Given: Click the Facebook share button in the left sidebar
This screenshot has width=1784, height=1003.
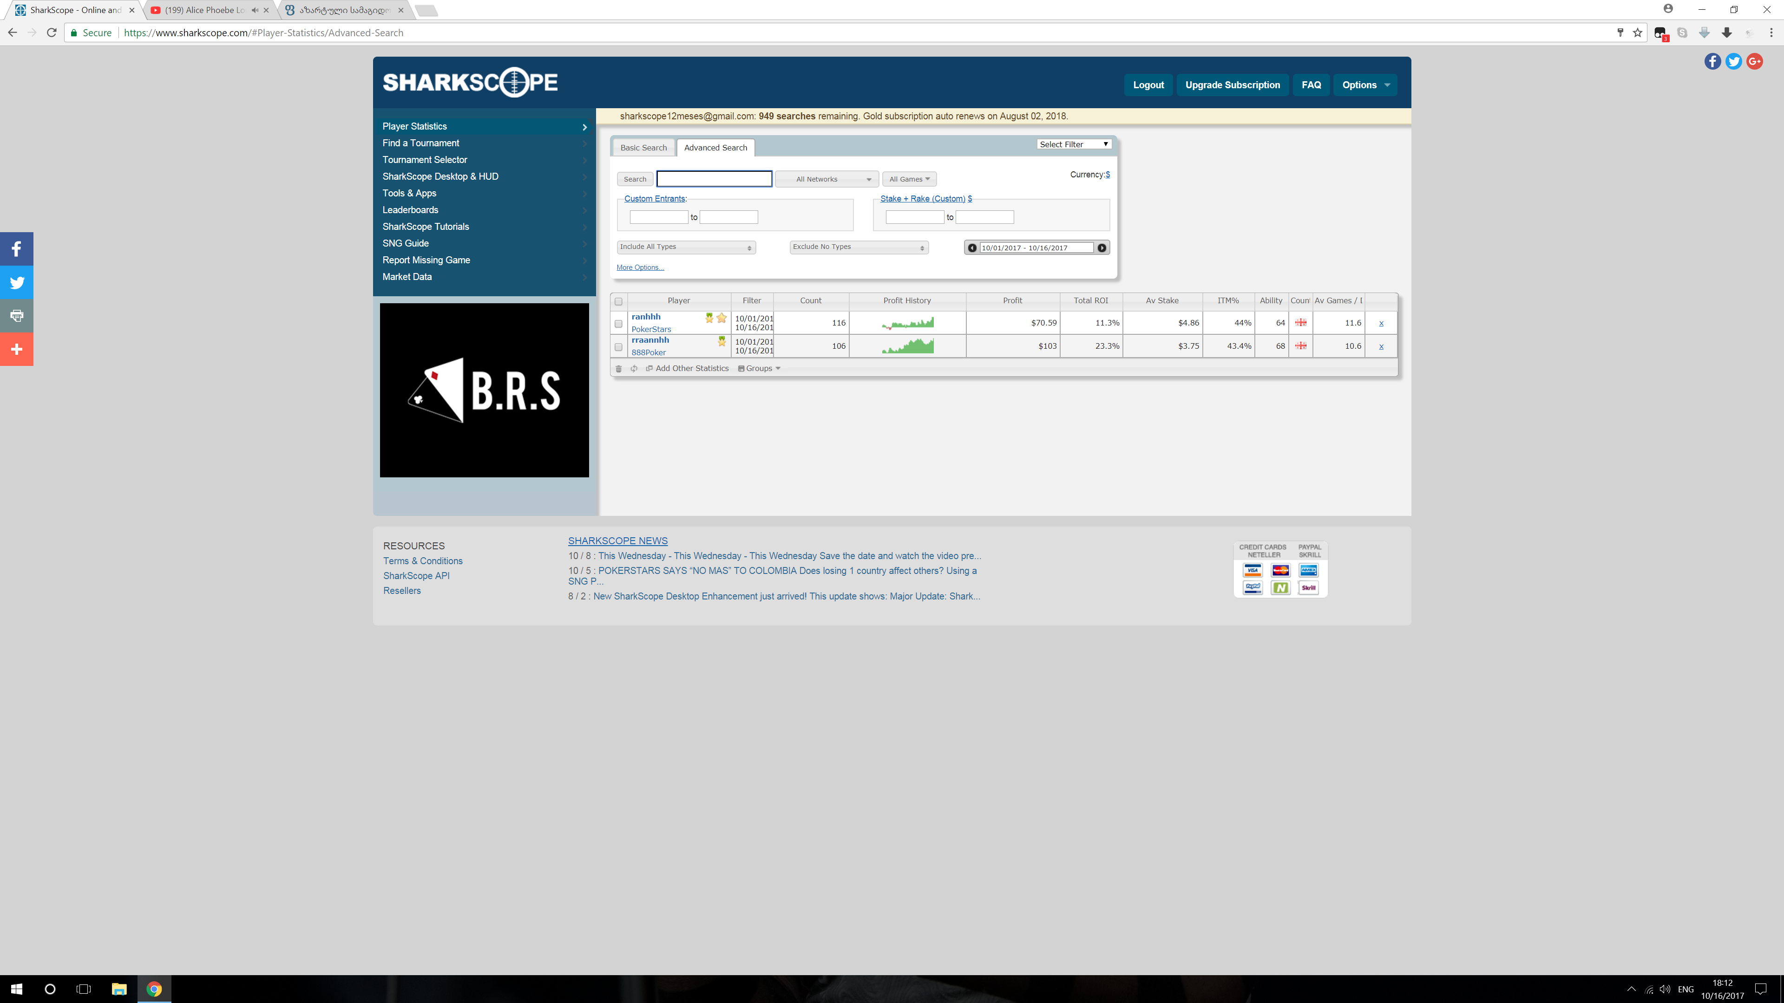Looking at the screenshot, I should tap(17, 249).
